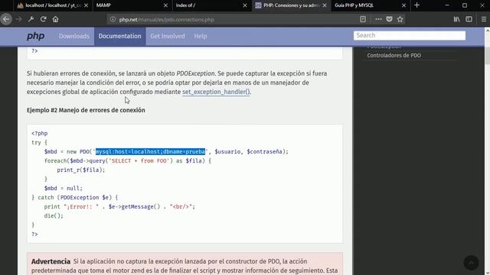Click the scroll-to-top round button
Viewport: 490px width, 275px height.
[x=472, y=263]
